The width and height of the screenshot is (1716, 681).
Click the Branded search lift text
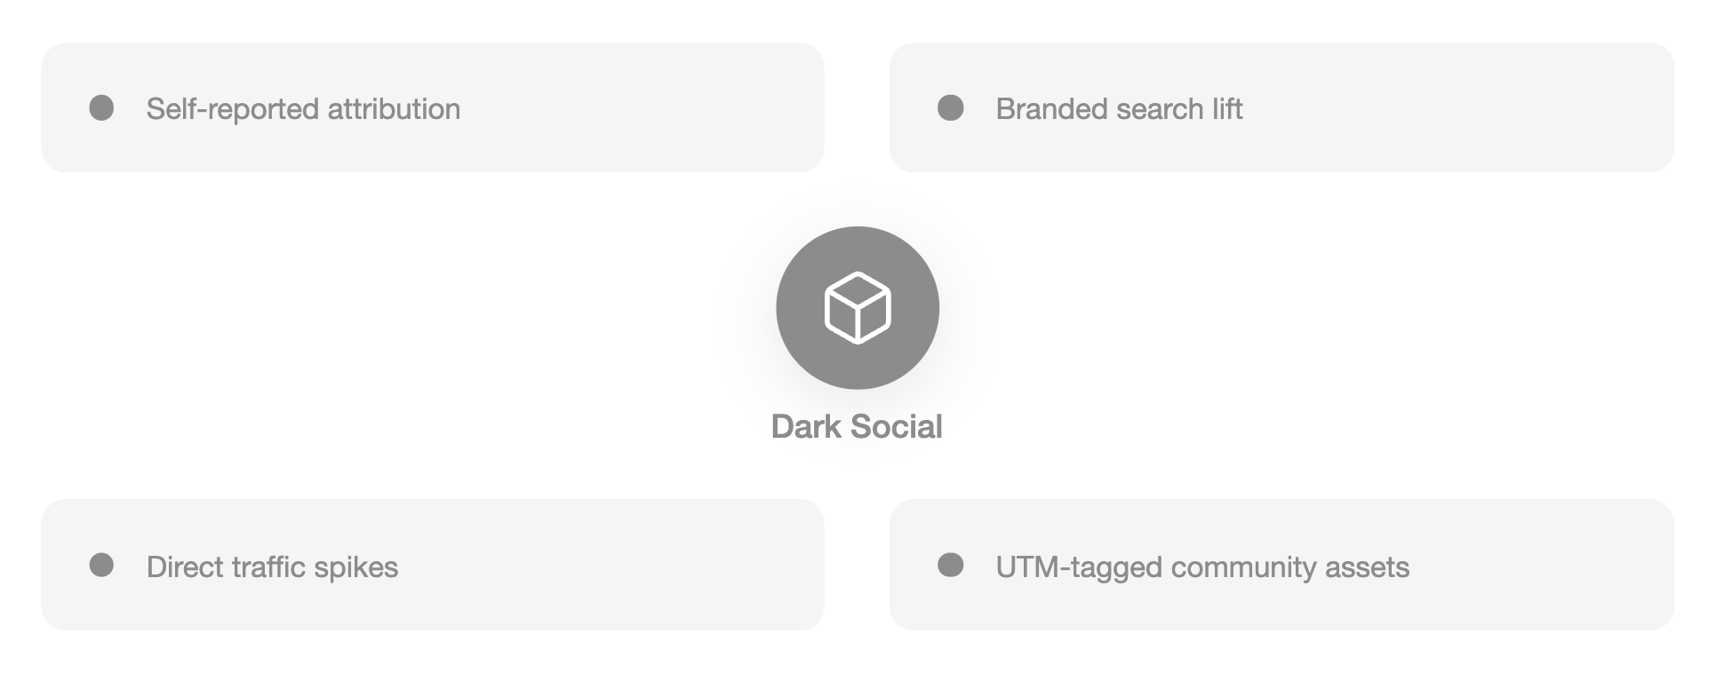(x=1119, y=108)
